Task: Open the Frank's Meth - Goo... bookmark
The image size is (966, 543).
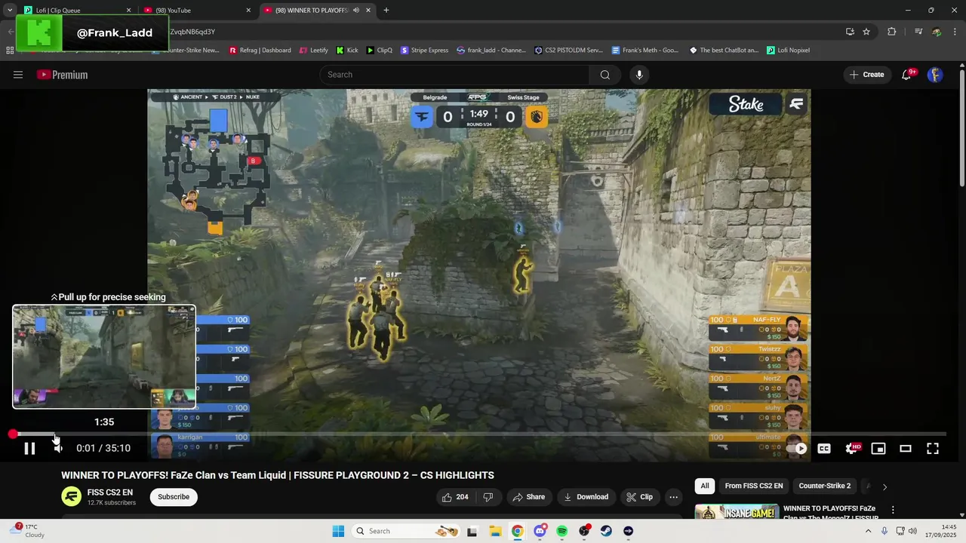Action: tap(645, 51)
